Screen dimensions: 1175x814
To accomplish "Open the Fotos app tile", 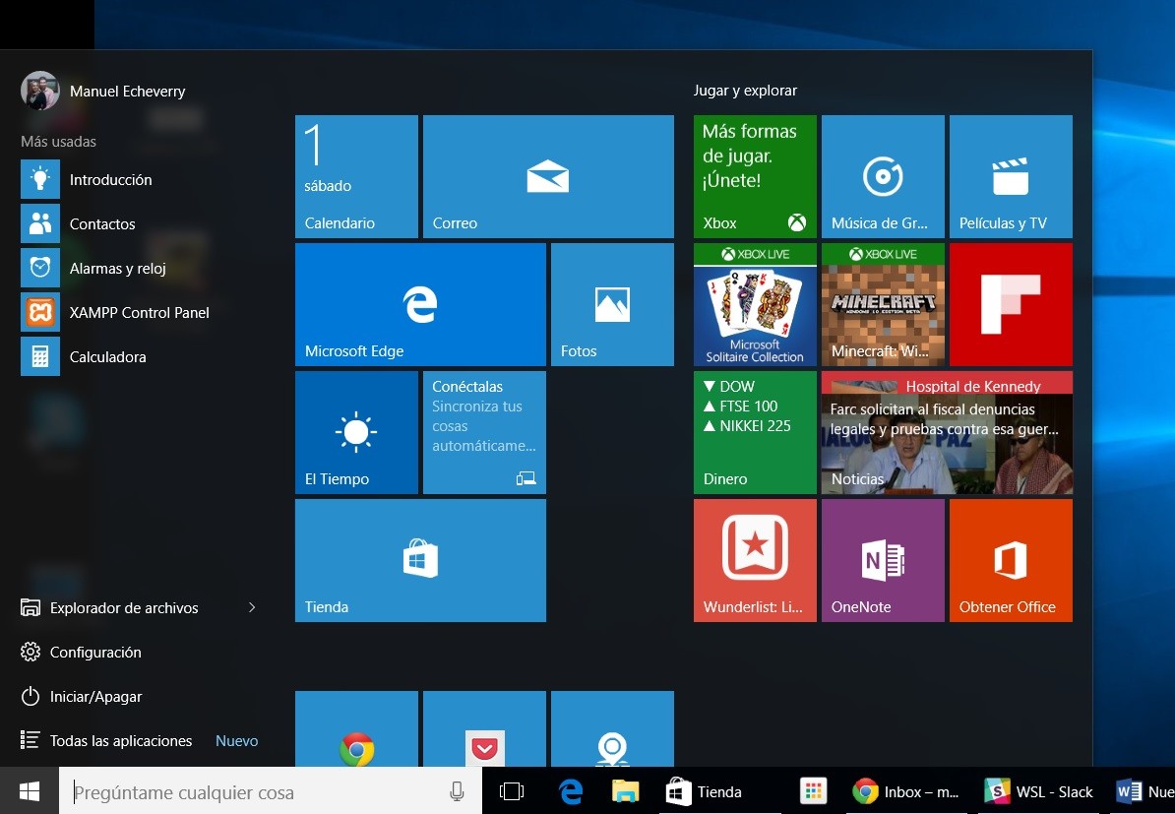I will 612,303.
